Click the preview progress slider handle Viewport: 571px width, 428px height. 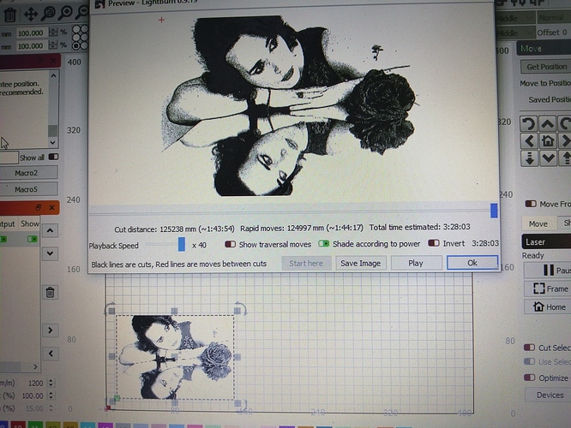pos(494,211)
